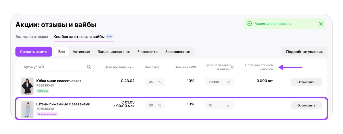Click the 'С 01.03 в 00:00 мск' date

click(124, 104)
